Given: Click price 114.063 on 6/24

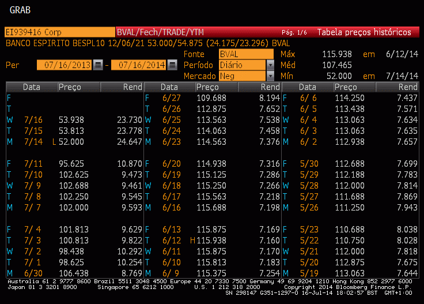Looking at the screenshot, I should pyautogui.click(x=211, y=131).
